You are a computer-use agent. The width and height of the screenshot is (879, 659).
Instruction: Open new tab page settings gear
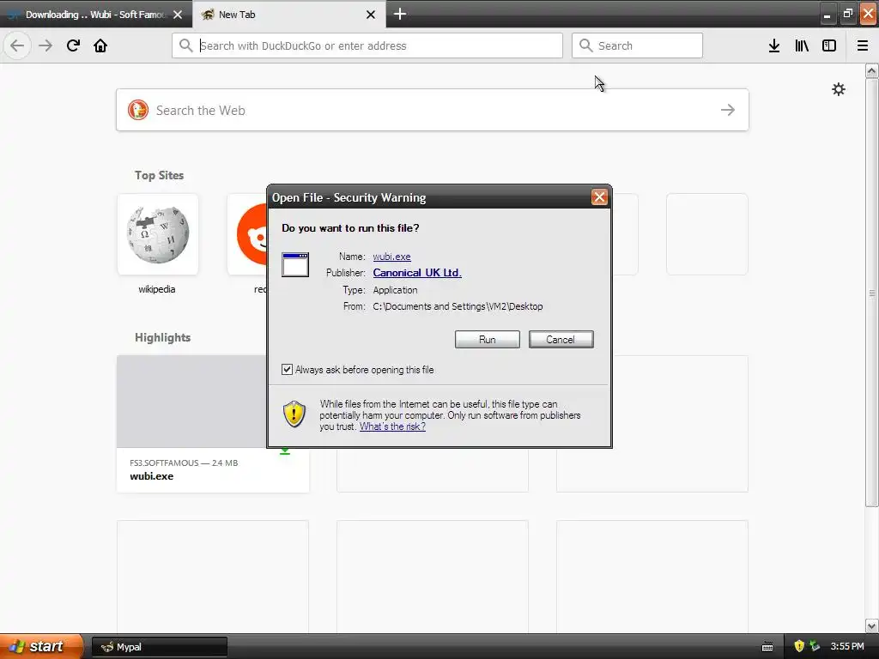pos(838,89)
